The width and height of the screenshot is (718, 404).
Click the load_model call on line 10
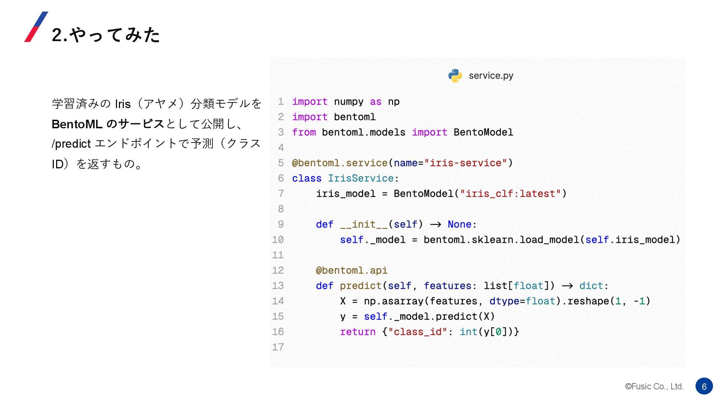(x=549, y=240)
